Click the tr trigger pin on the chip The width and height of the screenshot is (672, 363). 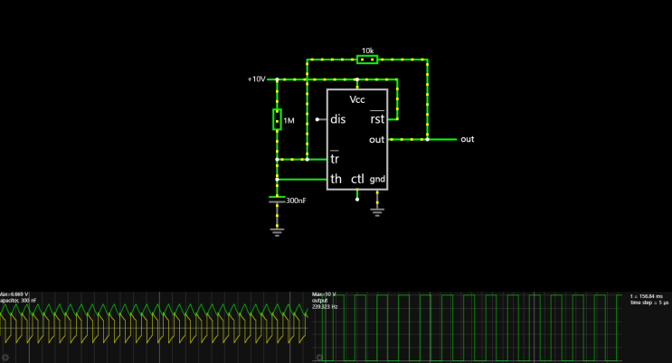(x=335, y=160)
